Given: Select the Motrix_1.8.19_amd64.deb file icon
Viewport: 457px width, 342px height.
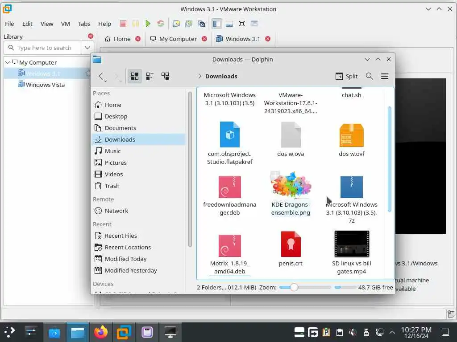Looking at the screenshot, I should tap(230, 245).
